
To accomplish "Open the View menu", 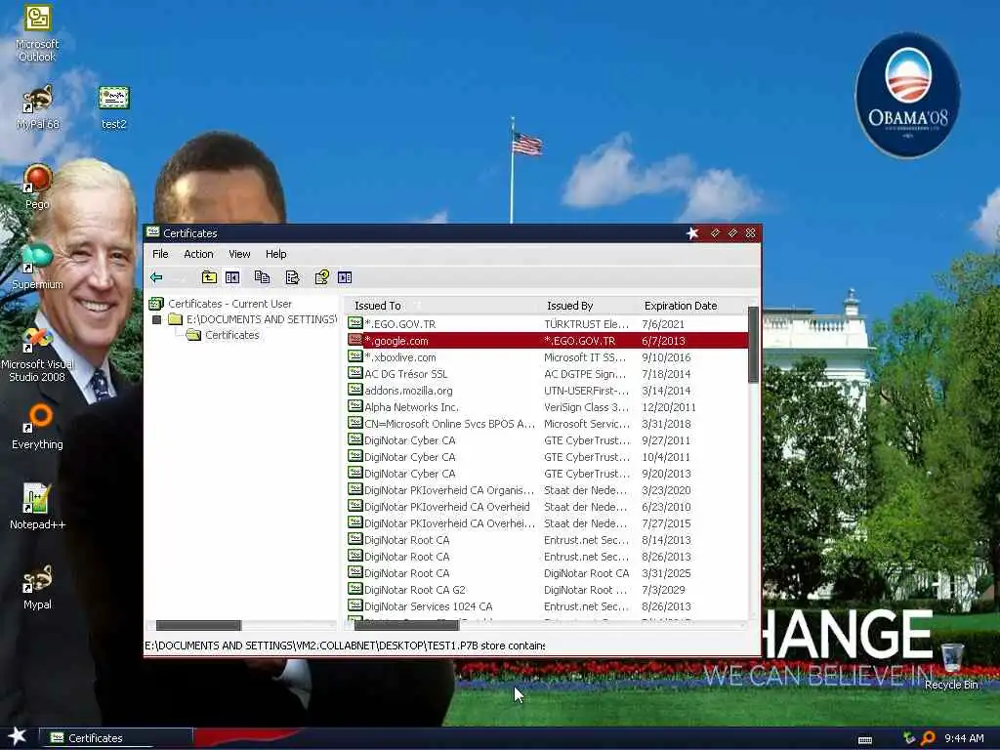I will (x=239, y=254).
